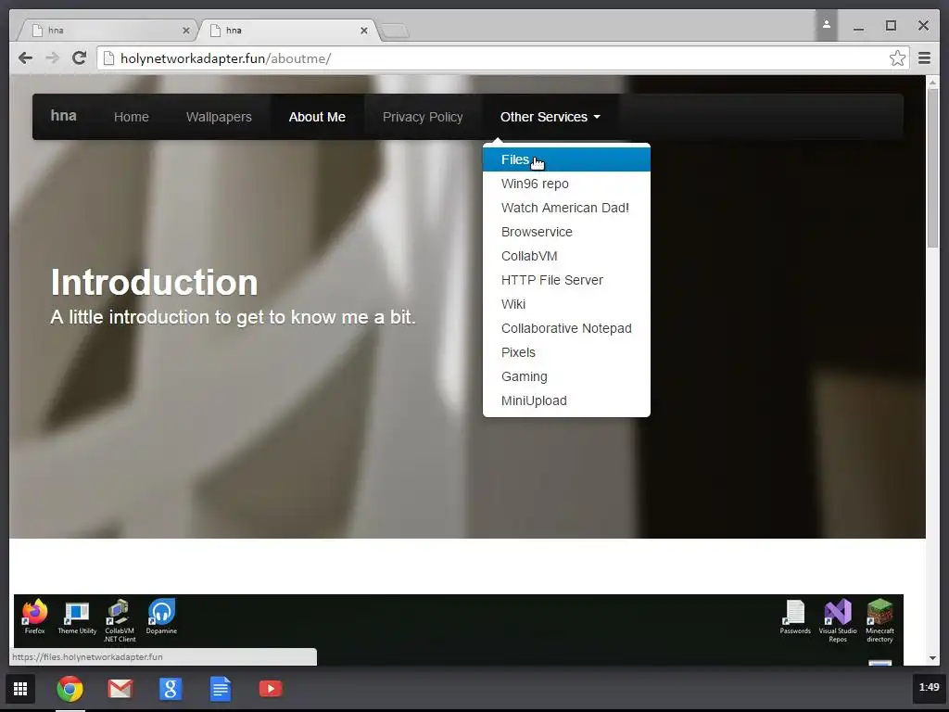Viewport: 949px width, 712px height.
Task: Open the Privacy Policy nav link
Action: click(423, 117)
